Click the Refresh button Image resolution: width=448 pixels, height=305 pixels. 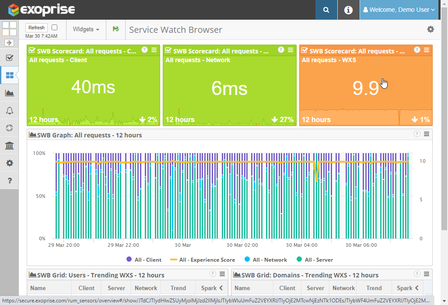click(x=36, y=28)
